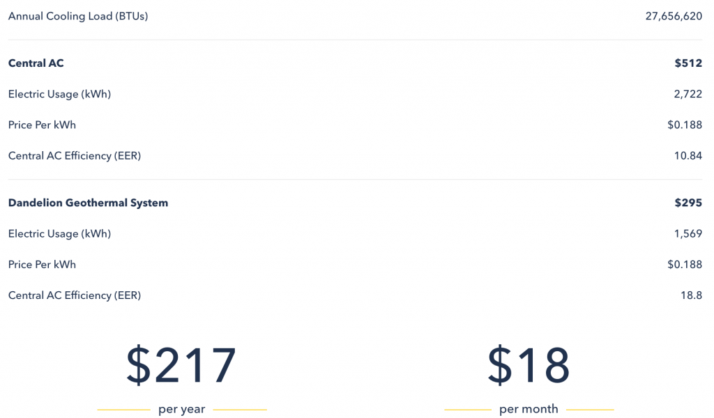Click the Annual Cooling Load (BTUs) label
Viewport: 714px width, 418px height.
78,17
